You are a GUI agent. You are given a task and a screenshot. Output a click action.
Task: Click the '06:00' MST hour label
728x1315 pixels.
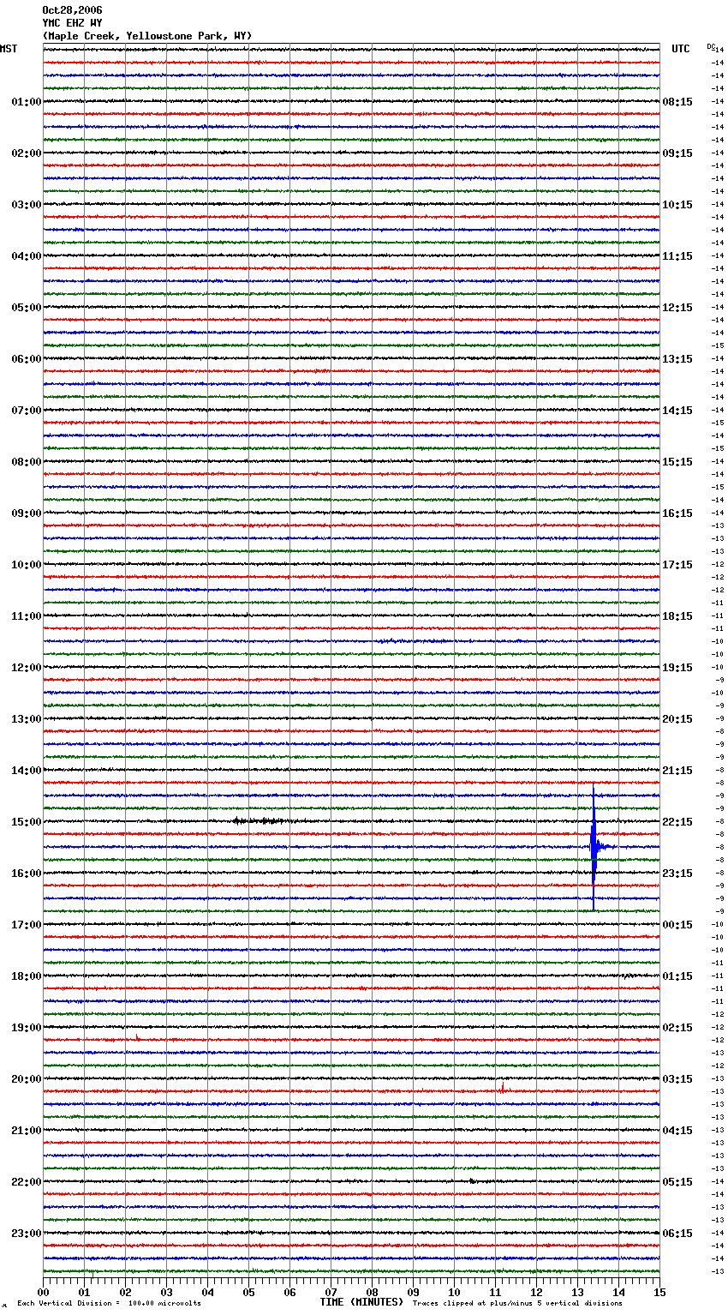click(27, 359)
